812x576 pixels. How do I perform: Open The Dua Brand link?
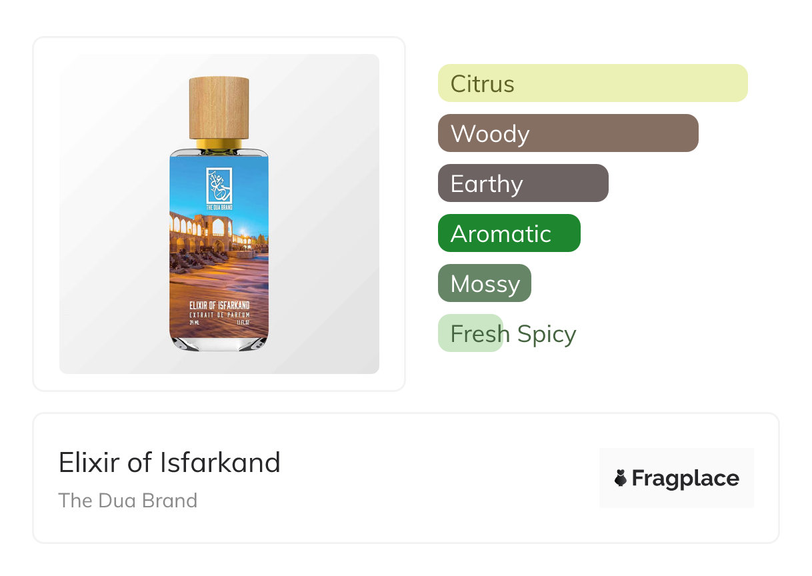tap(127, 500)
